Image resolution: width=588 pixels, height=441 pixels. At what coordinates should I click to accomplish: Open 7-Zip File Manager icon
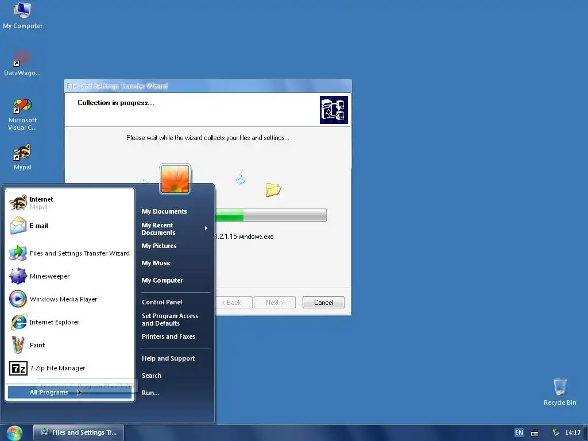(18, 368)
